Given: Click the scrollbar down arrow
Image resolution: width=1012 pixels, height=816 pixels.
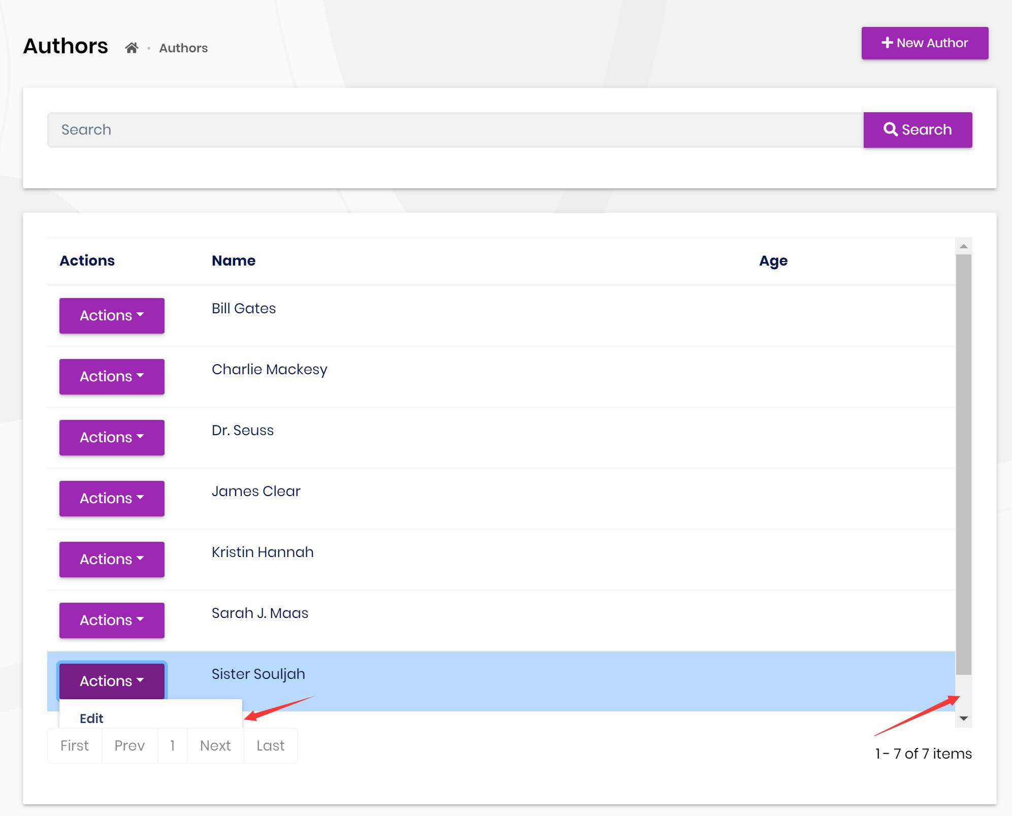Looking at the screenshot, I should (x=963, y=719).
